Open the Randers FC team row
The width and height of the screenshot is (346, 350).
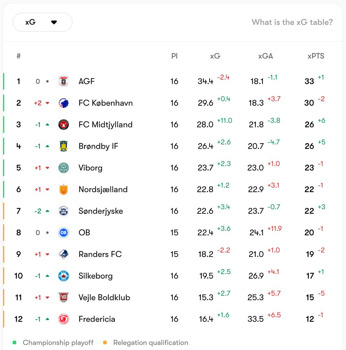100,254
